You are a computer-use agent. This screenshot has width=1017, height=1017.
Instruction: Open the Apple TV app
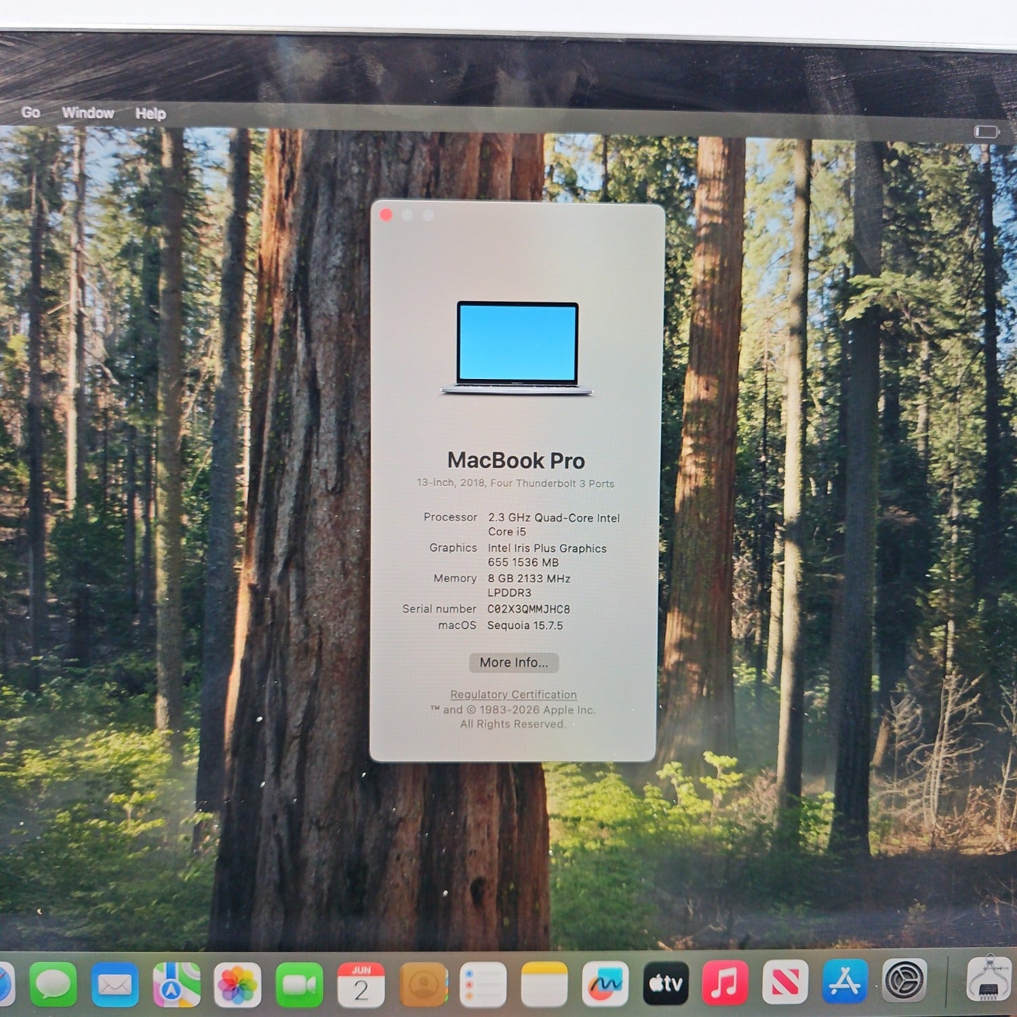click(666, 983)
